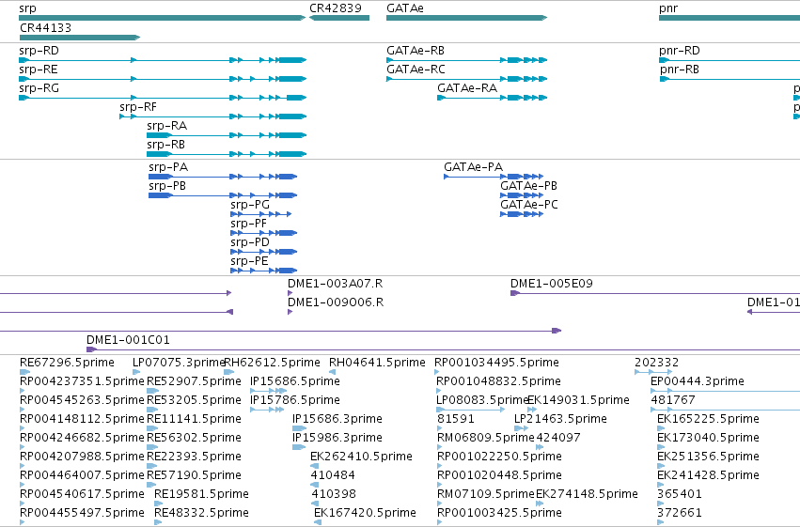Click feature 202332
The height and width of the screenshot is (527, 800).
(653, 372)
